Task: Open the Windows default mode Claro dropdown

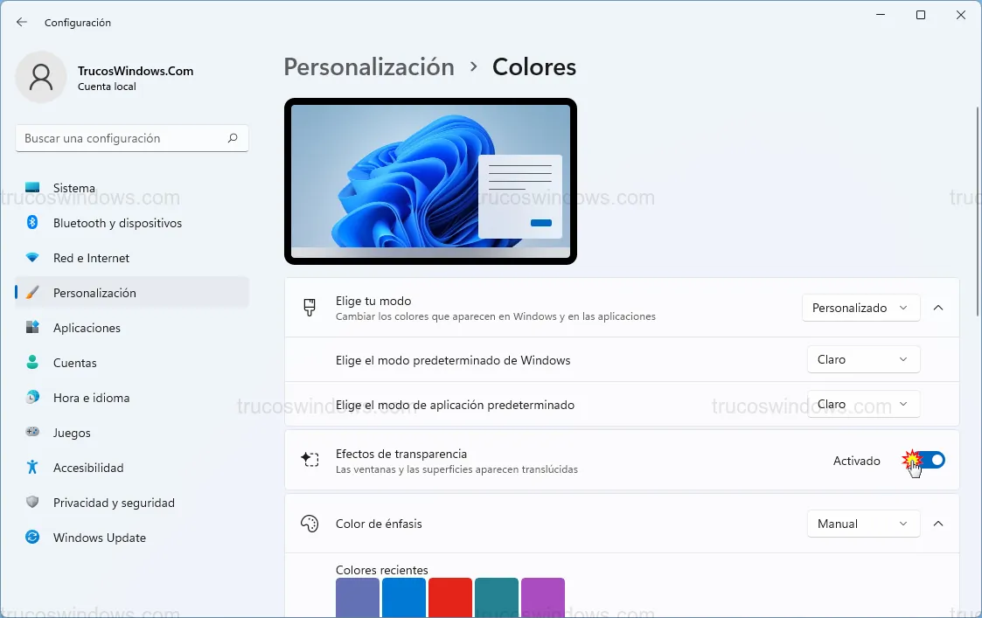Action: pos(862,359)
